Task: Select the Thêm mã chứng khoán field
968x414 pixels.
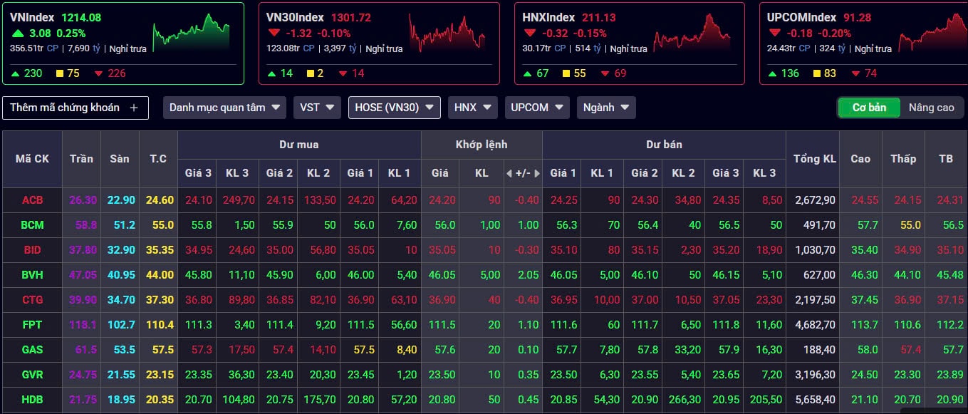Action: pyautogui.click(x=76, y=108)
